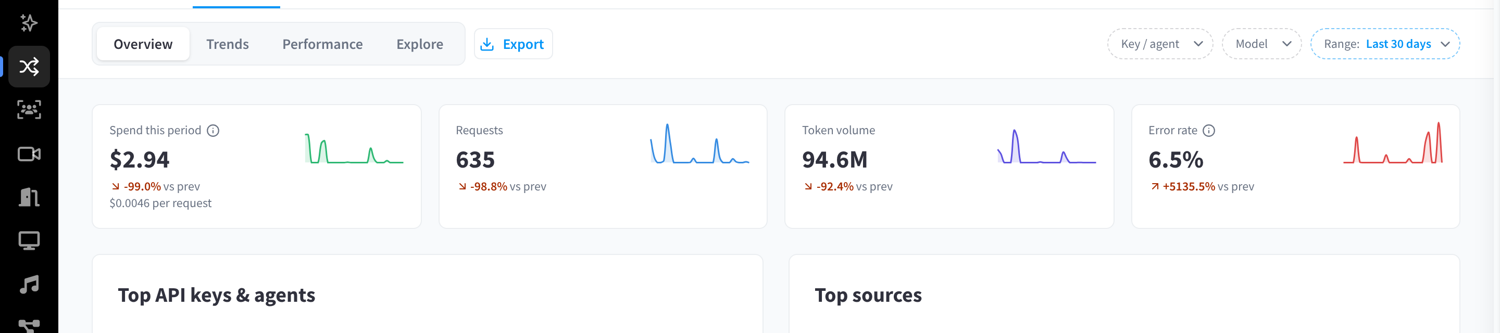Screen dimensions: 1500x333
Task: Expand the Key / agent filter dropdown
Action: (x=1160, y=44)
